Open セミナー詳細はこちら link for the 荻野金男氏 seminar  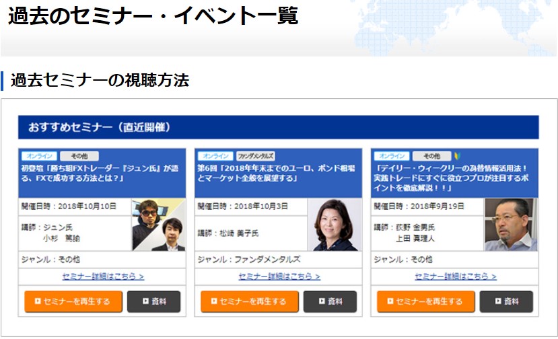(456, 276)
